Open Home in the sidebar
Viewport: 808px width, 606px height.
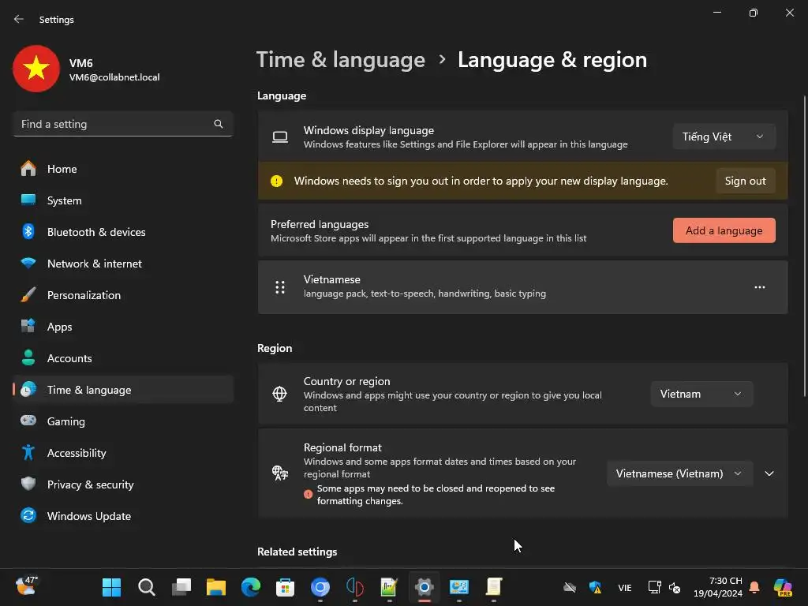(x=122, y=169)
